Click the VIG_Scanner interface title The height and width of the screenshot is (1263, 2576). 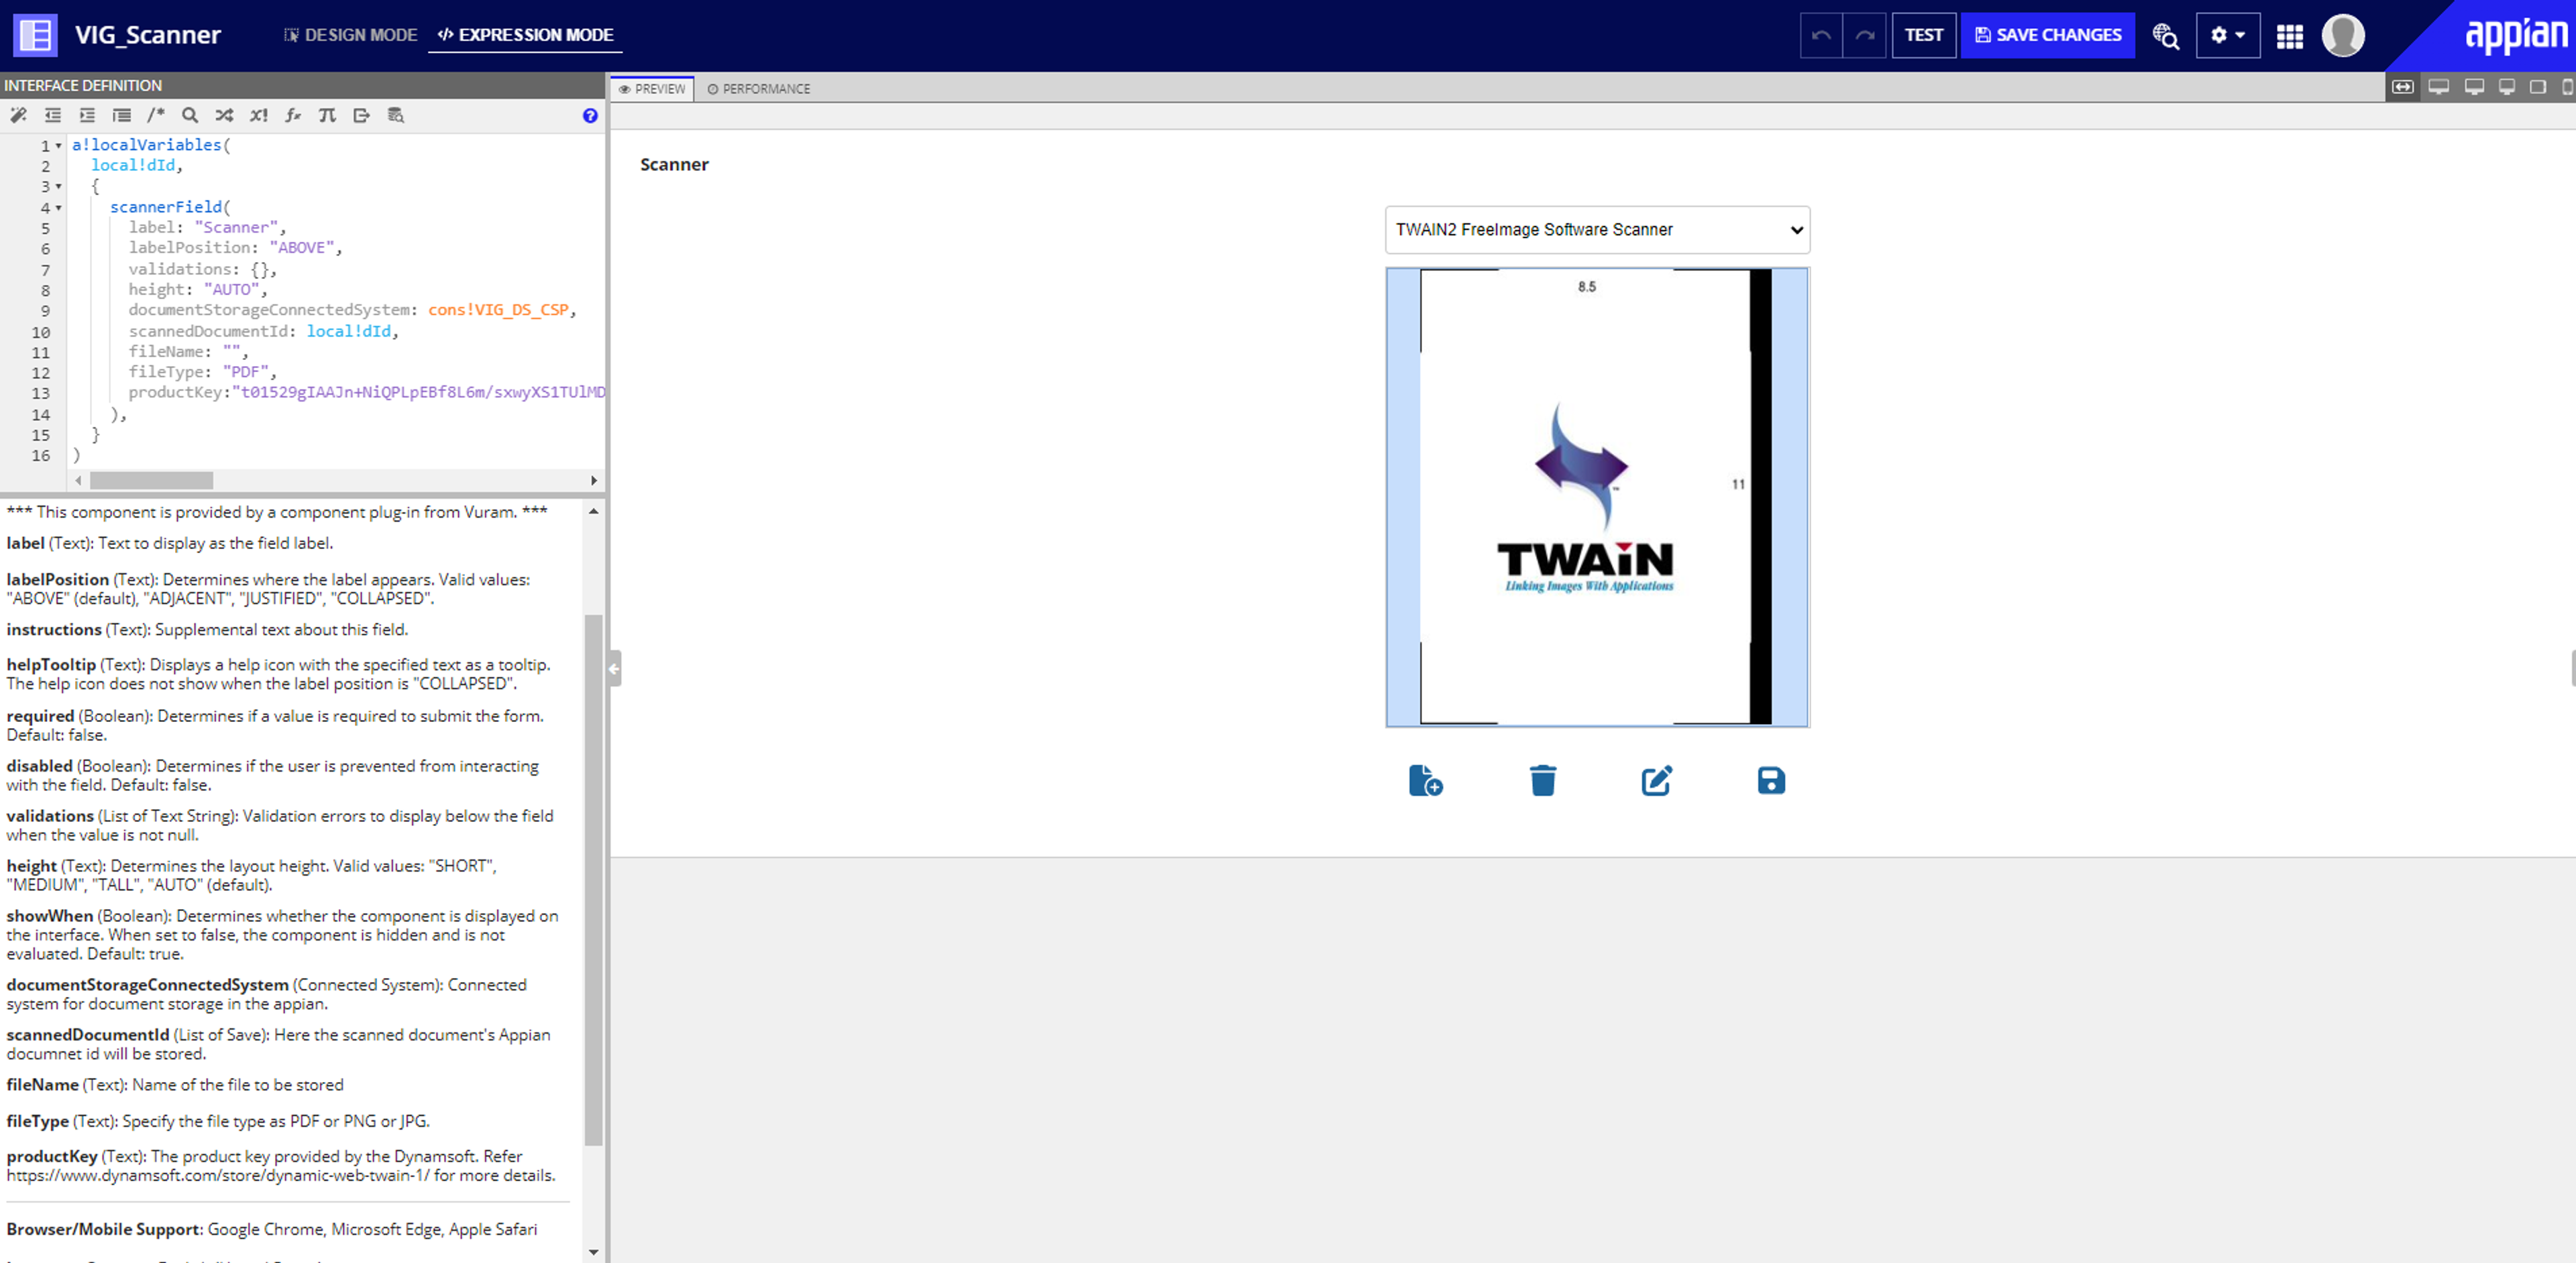coord(148,35)
